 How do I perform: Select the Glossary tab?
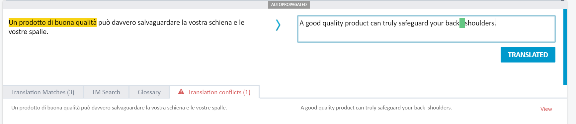pyautogui.click(x=149, y=92)
